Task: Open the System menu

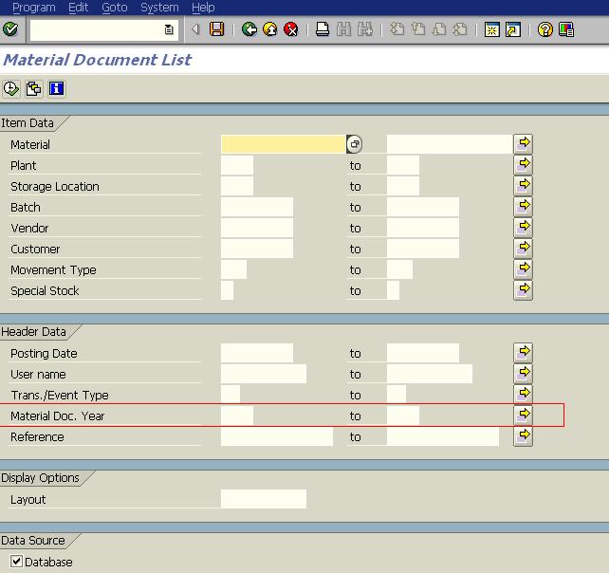Action: click(158, 8)
